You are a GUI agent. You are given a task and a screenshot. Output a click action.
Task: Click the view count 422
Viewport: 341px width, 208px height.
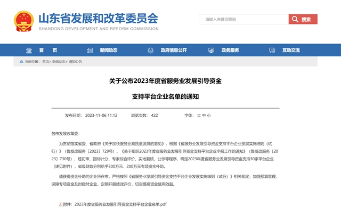pyautogui.click(x=155, y=116)
